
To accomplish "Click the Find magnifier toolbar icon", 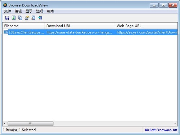I will 33,18.
